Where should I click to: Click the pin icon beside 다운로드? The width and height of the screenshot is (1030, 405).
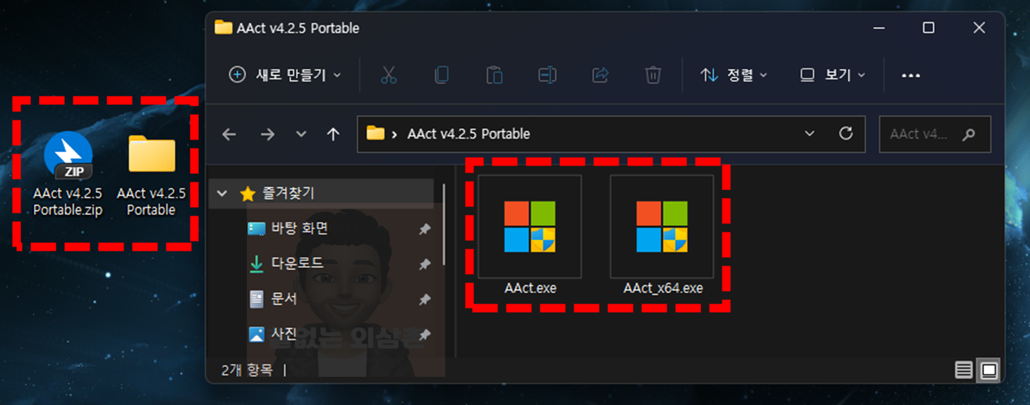tap(425, 265)
